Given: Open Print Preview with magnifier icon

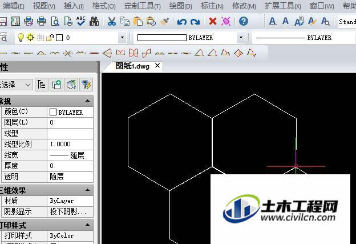Looking at the screenshot, I should pos(55,21).
